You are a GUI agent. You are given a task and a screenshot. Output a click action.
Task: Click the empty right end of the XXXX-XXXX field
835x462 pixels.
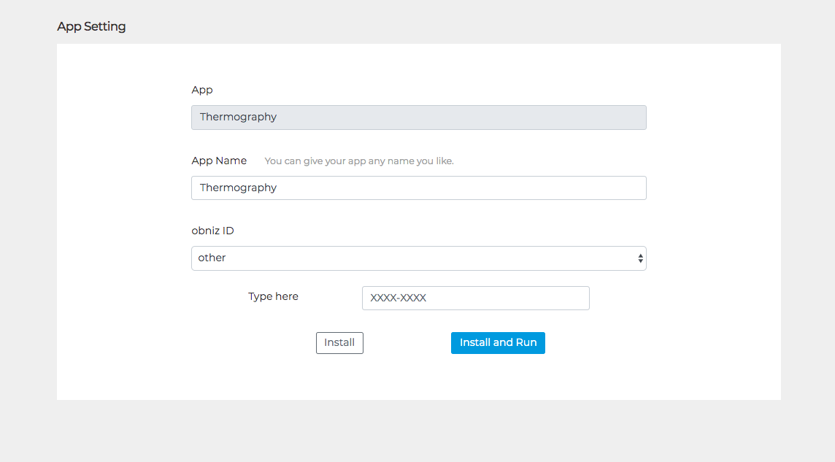562,299
